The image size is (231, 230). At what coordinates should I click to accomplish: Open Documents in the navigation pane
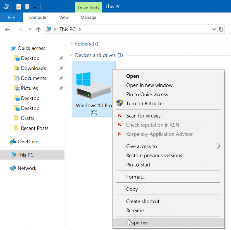pos(34,78)
